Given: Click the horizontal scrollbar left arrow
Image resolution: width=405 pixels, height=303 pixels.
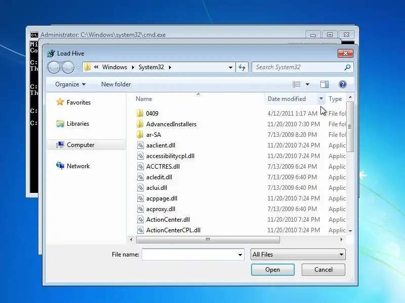Looking at the screenshot, I should (x=131, y=239).
